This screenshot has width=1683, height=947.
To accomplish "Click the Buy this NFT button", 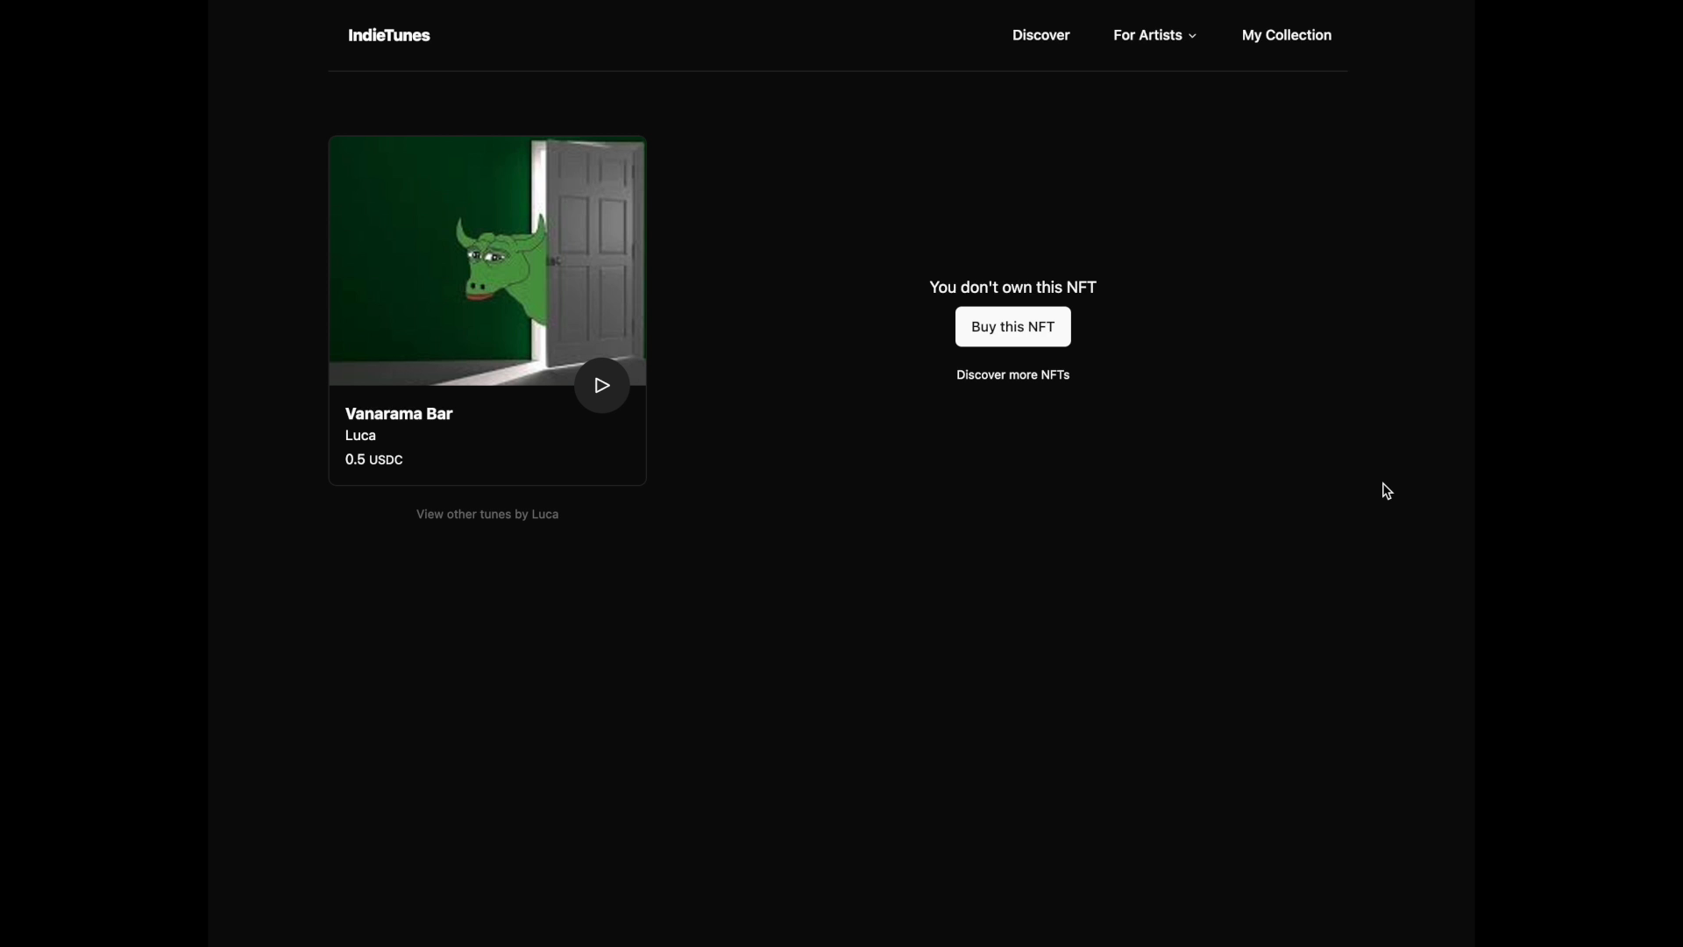I will [1012, 326].
